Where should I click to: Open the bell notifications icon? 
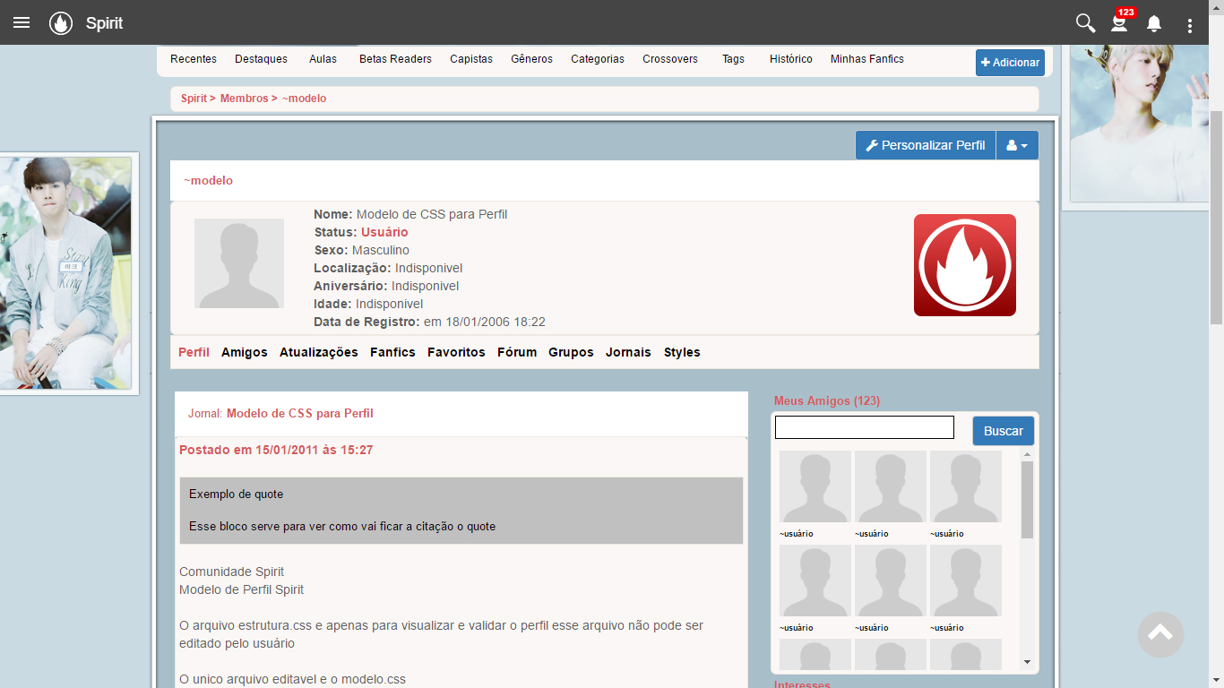pos(1154,23)
